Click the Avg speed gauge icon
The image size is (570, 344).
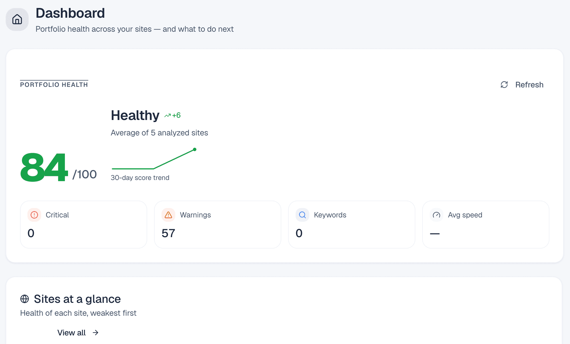tap(437, 215)
